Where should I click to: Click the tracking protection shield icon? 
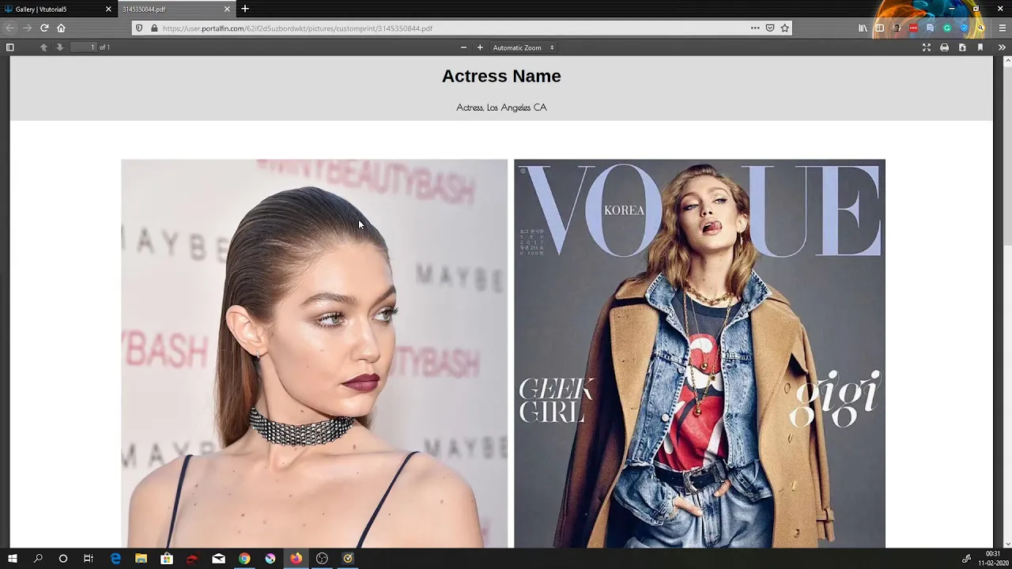[140, 28]
